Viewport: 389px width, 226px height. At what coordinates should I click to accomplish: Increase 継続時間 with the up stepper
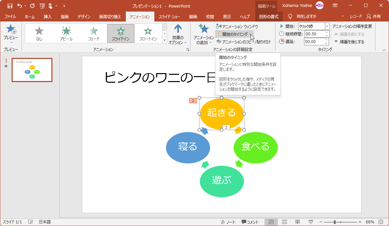point(326,32)
